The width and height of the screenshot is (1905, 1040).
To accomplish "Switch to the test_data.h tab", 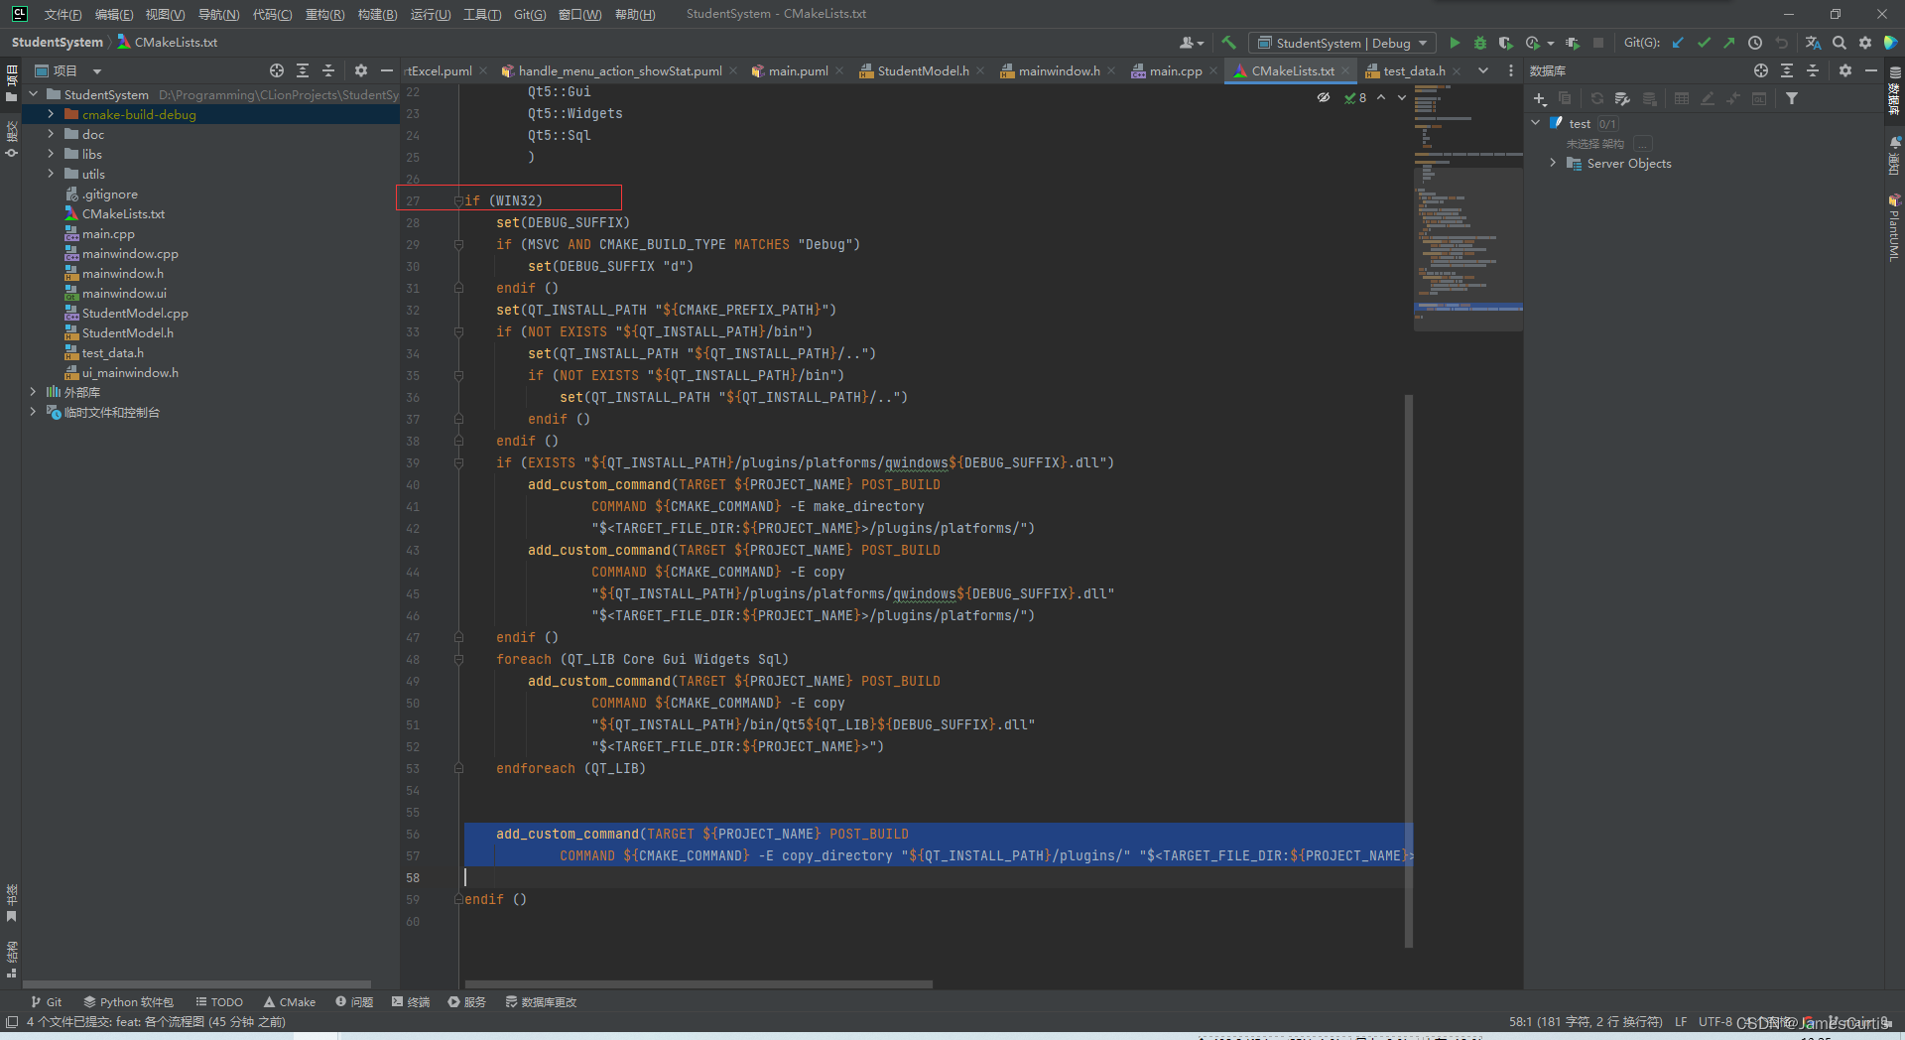I will pos(1414,70).
